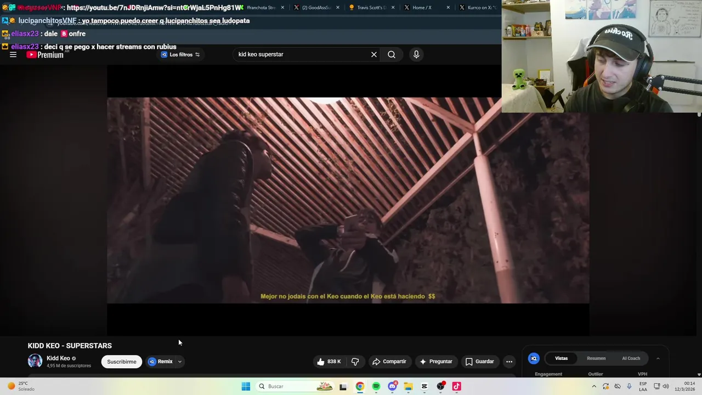The image size is (702, 395).
Task: Open File Explorer from the taskbar
Action: click(409, 386)
